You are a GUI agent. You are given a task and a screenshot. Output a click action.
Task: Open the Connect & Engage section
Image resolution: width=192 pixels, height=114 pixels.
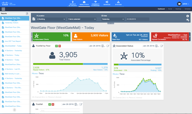pyautogui.click(x=96, y=4)
